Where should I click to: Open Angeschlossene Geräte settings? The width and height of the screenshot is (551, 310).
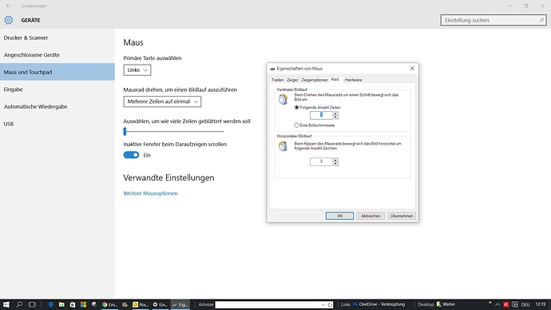57,55
